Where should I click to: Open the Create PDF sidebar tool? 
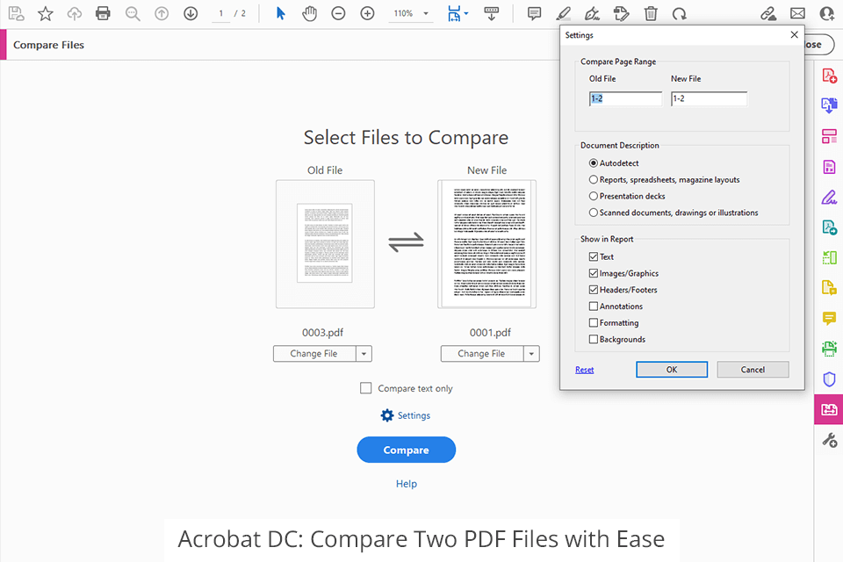829,76
